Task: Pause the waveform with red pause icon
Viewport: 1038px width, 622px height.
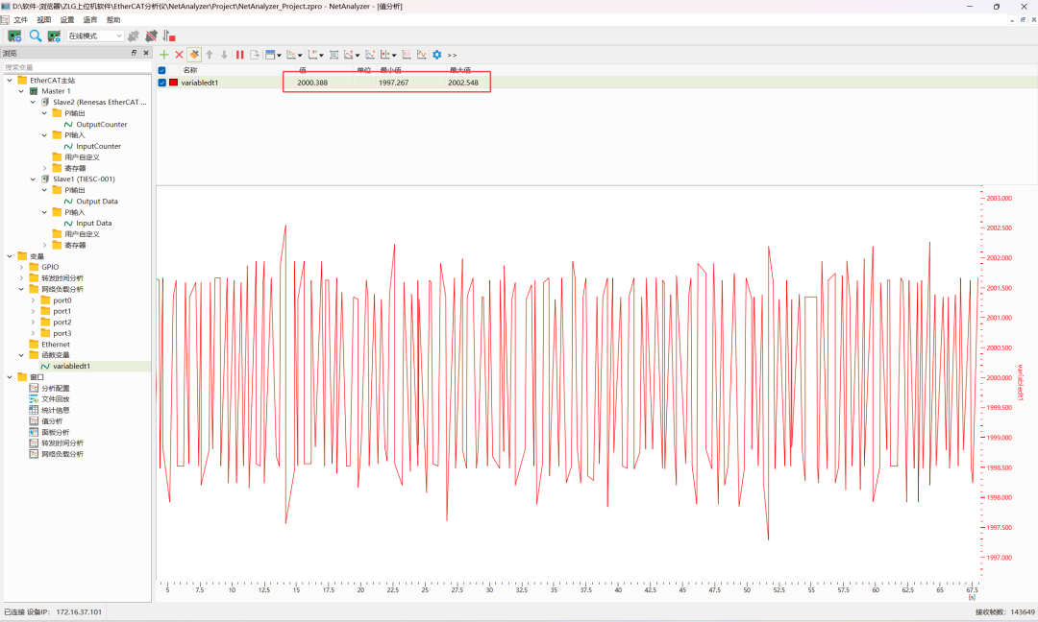Action: (240, 55)
